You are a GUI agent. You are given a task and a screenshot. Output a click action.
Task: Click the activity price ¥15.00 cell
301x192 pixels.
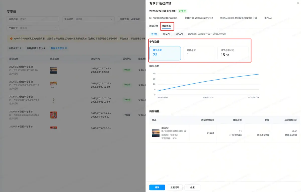210,133
